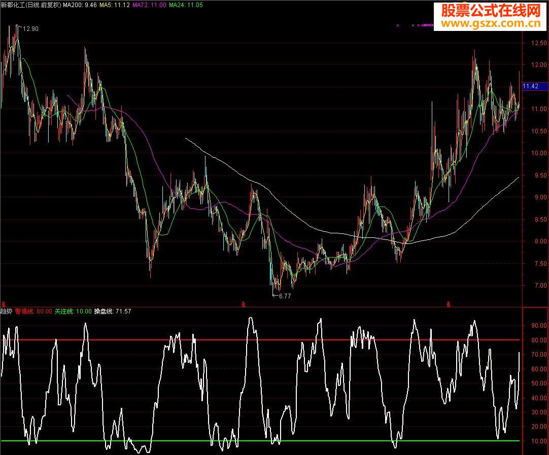Select the green 关注线: 10.00 label

click(73, 311)
